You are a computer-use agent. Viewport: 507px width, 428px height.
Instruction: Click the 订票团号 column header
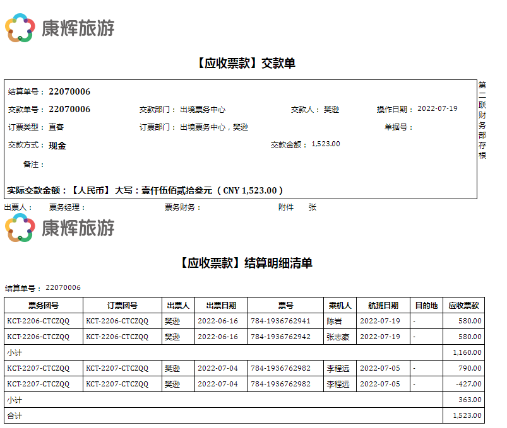click(122, 305)
